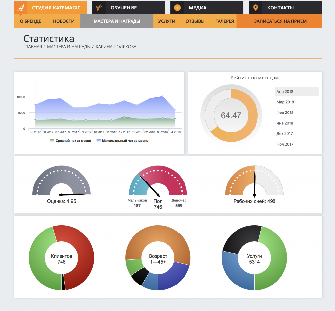Click the 05.2017 label on the chart axis

pyautogui.click(x=35, y=132)
